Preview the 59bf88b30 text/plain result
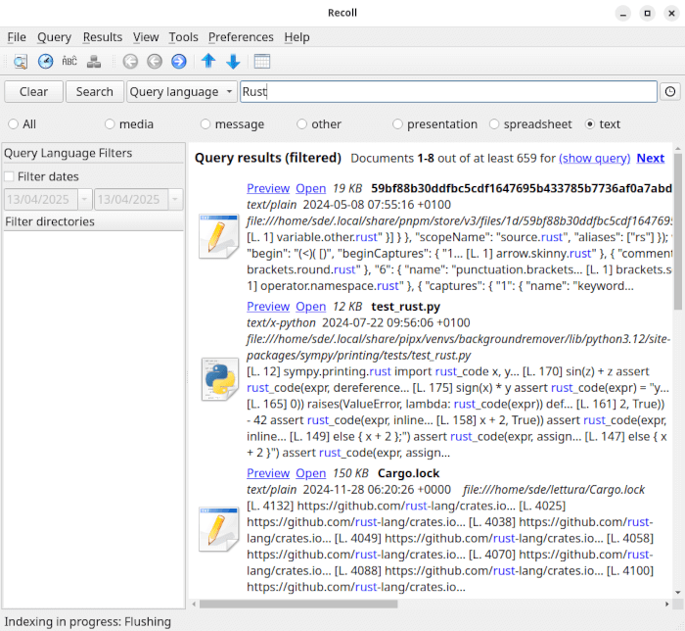 click(x=268, y=188)
